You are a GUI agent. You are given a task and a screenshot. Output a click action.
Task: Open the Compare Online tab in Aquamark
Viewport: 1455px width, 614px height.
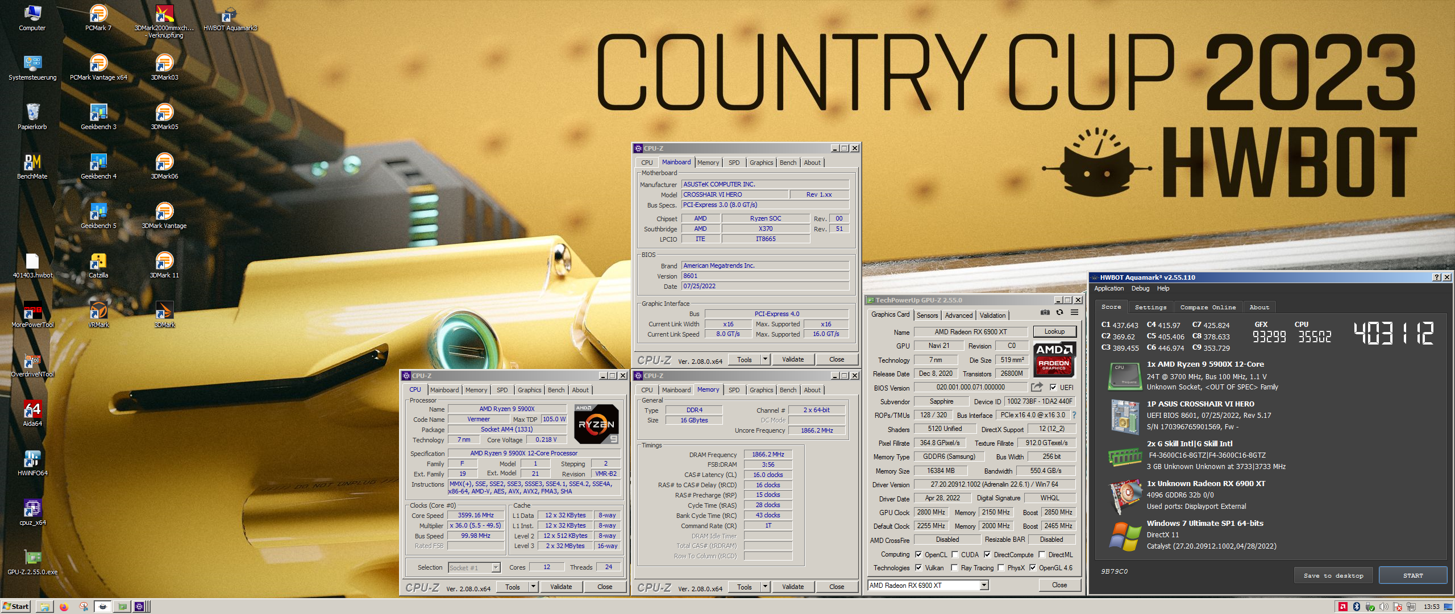point(1208,307)
